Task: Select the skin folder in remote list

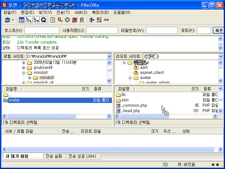Action: [x=125, y=100]
